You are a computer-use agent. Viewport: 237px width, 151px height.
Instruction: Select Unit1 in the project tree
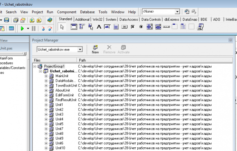pyautogui.click(x=59, y=105)
